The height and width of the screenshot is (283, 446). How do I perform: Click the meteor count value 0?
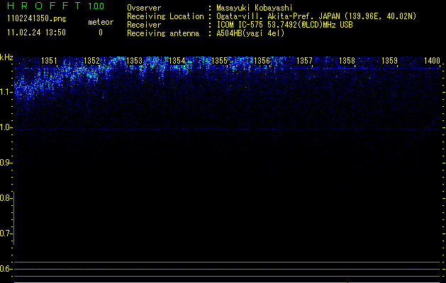click(x=101, y=33)
